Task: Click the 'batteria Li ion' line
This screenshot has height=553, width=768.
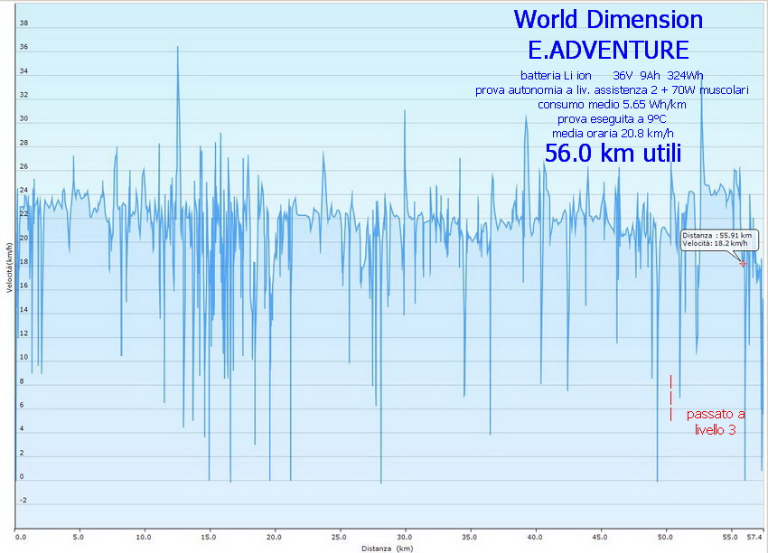Action: [x=612, y=75]
